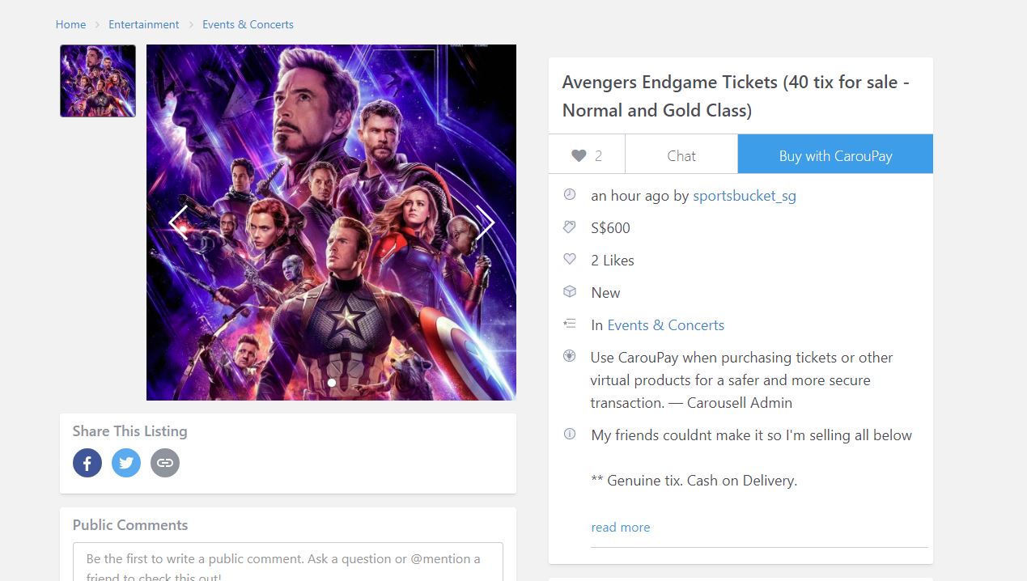Open the Home breadcrumb

(70, 24)
